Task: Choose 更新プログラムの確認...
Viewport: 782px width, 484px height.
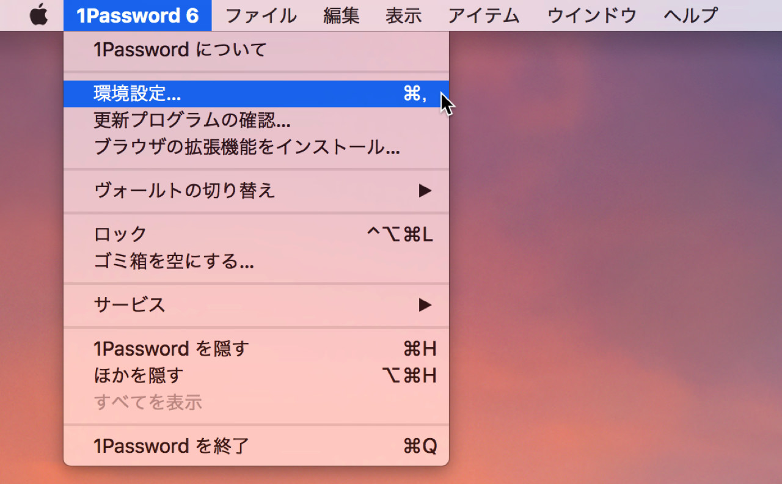Action: click(256, 120)
